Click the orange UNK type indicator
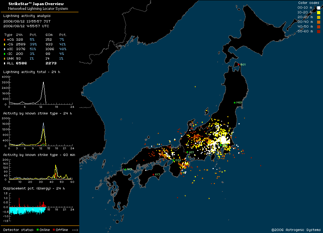 [x=5, y=58]
